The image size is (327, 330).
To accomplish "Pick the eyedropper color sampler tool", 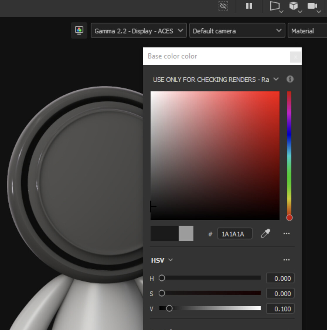I will 265,233.
